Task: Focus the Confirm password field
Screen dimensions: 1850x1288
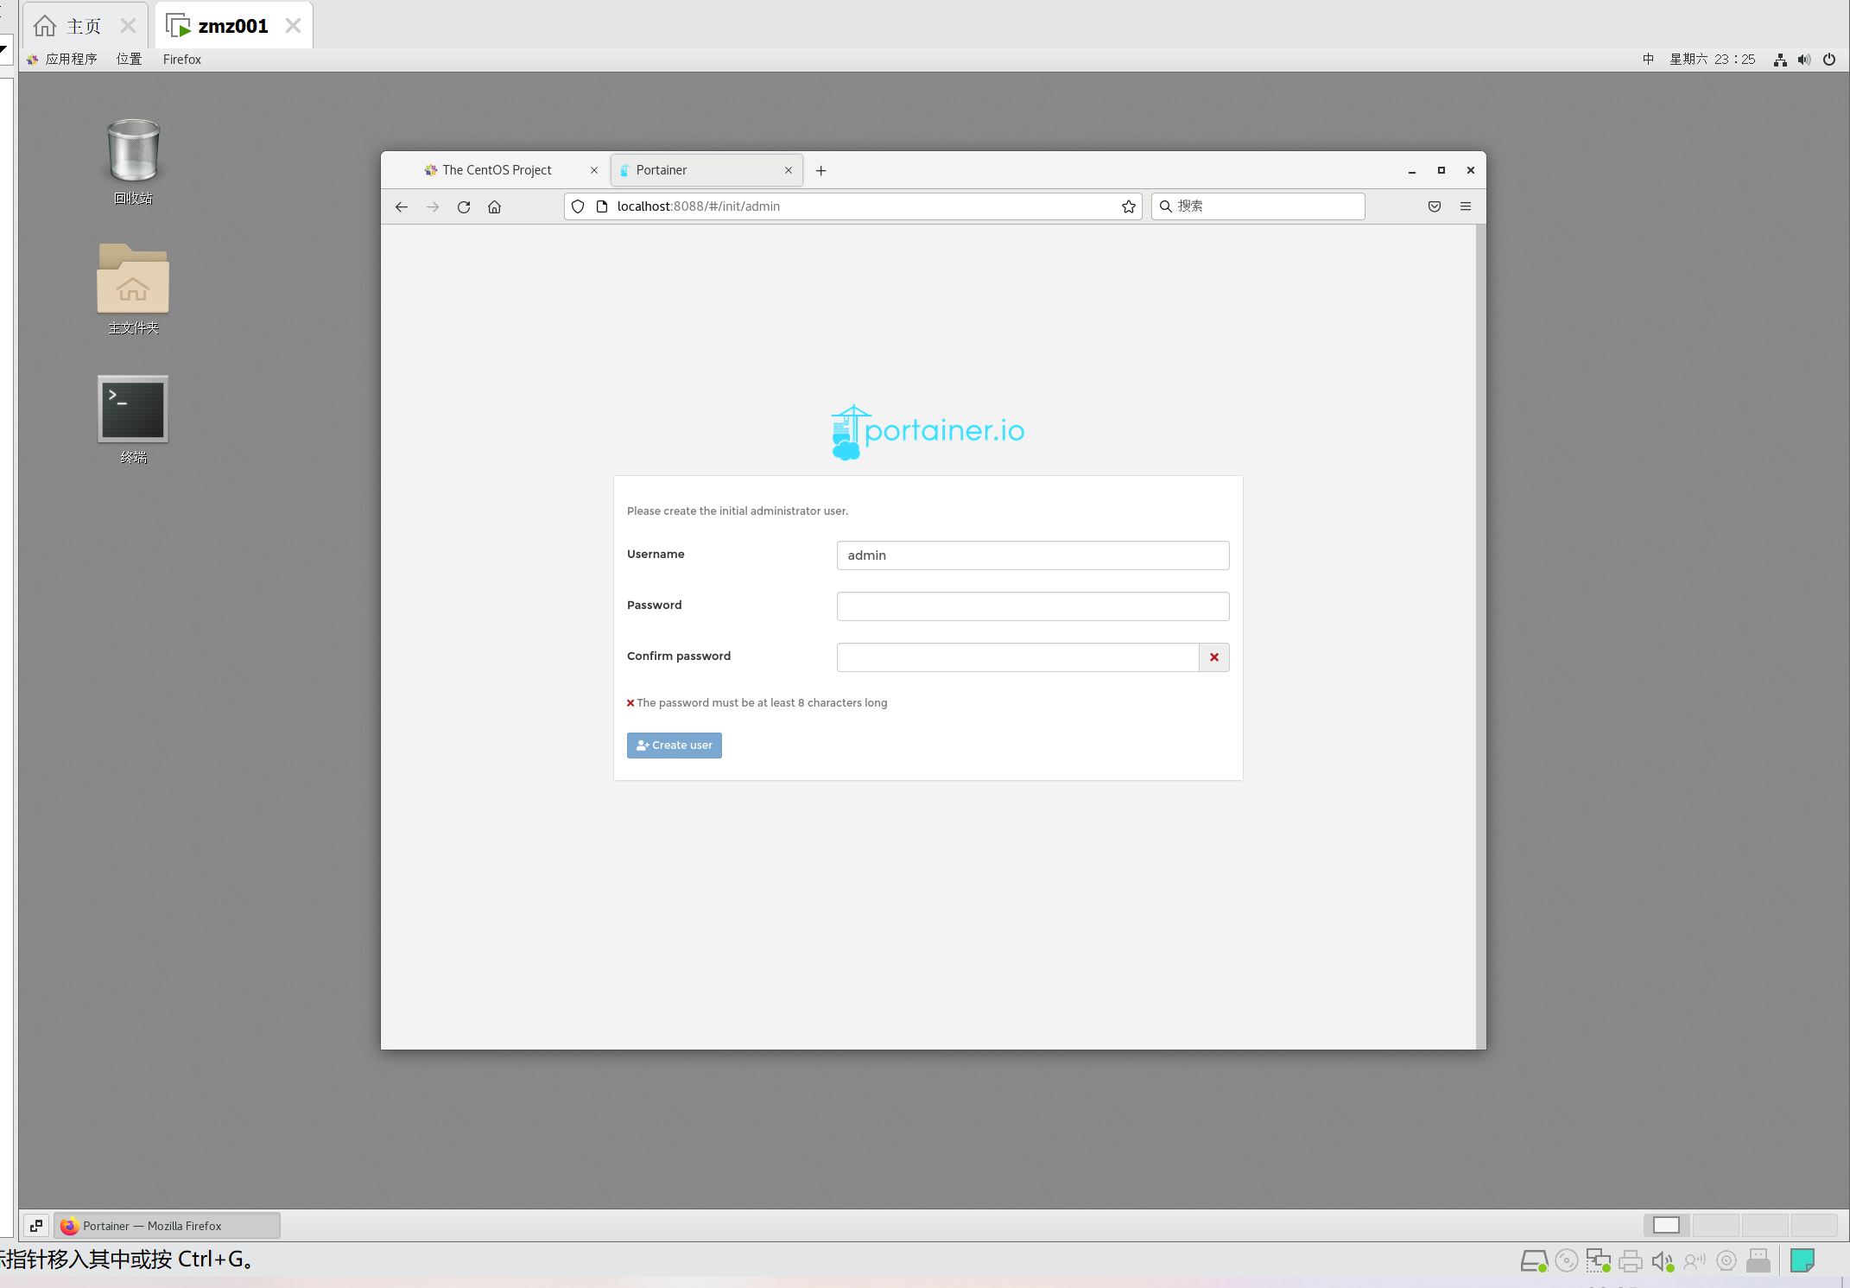Action: [x=1017, y=657]
